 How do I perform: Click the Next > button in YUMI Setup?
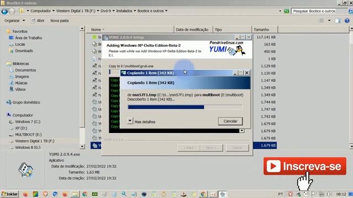[x=211, y=148]
